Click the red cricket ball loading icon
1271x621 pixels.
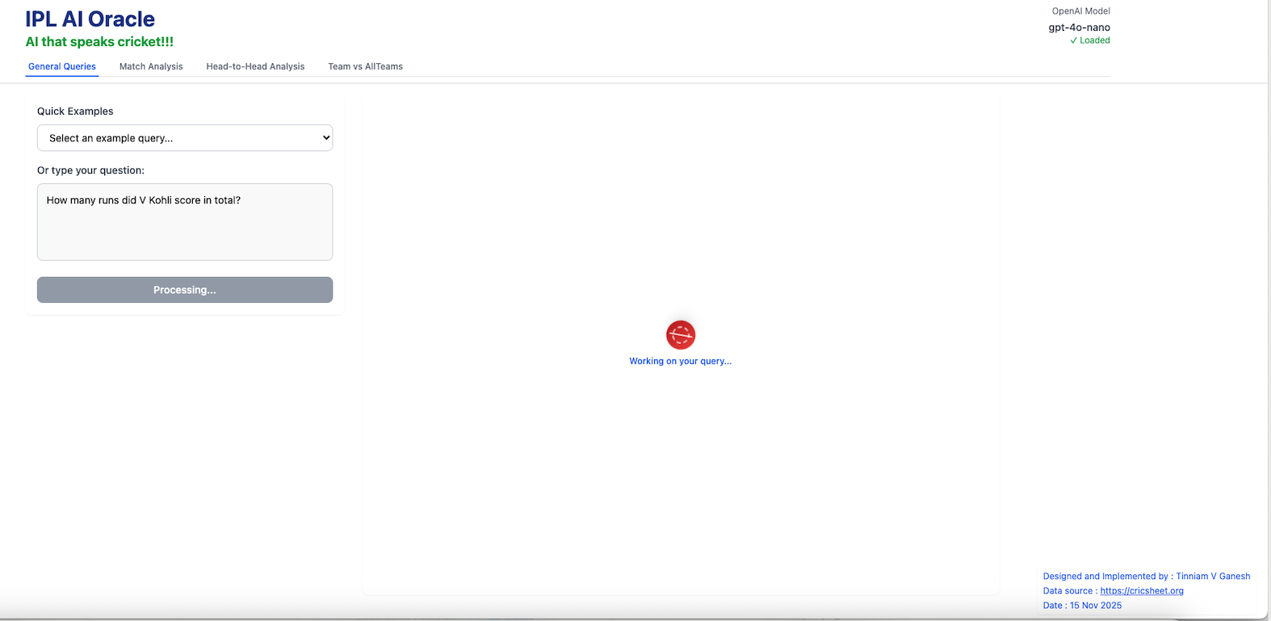(x=680, y=334)
